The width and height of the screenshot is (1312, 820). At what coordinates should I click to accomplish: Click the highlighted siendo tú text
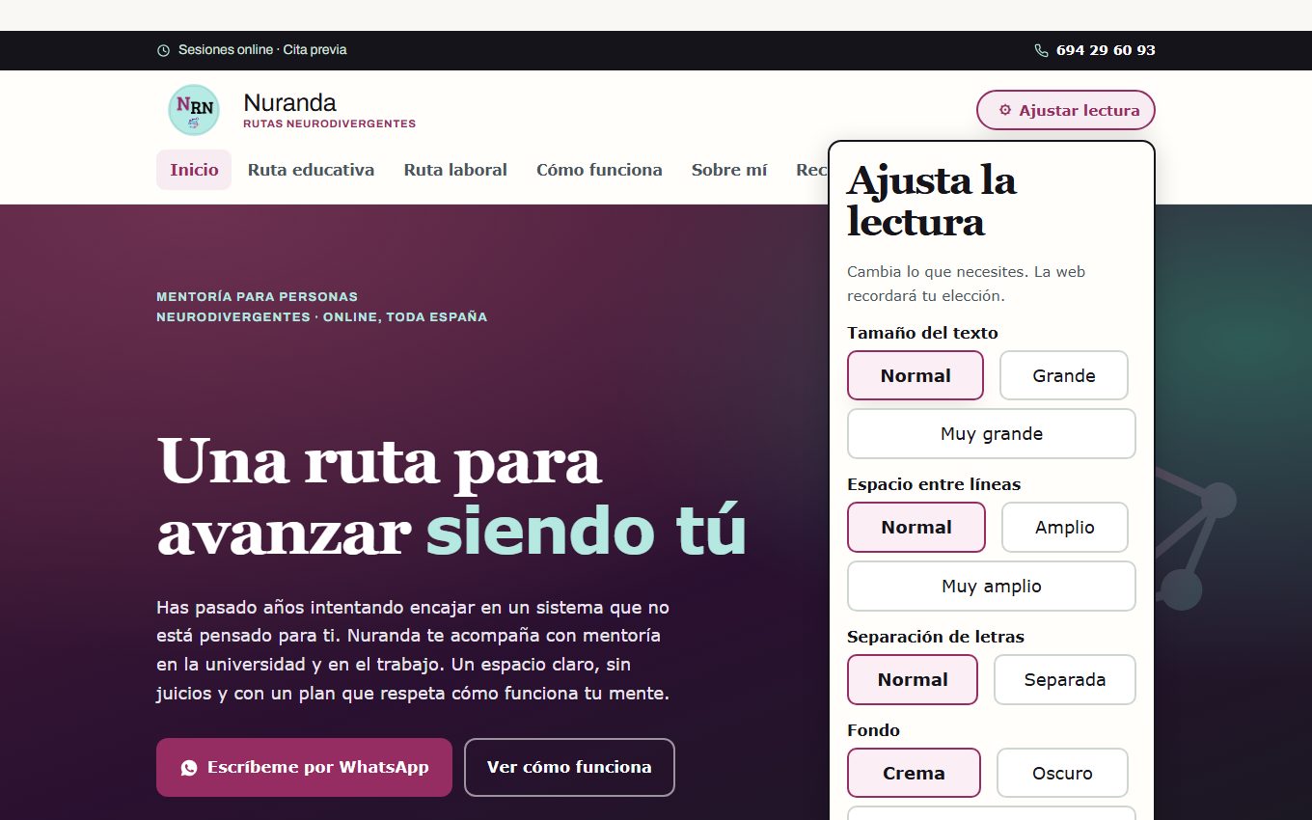click(x=587, y=531)
